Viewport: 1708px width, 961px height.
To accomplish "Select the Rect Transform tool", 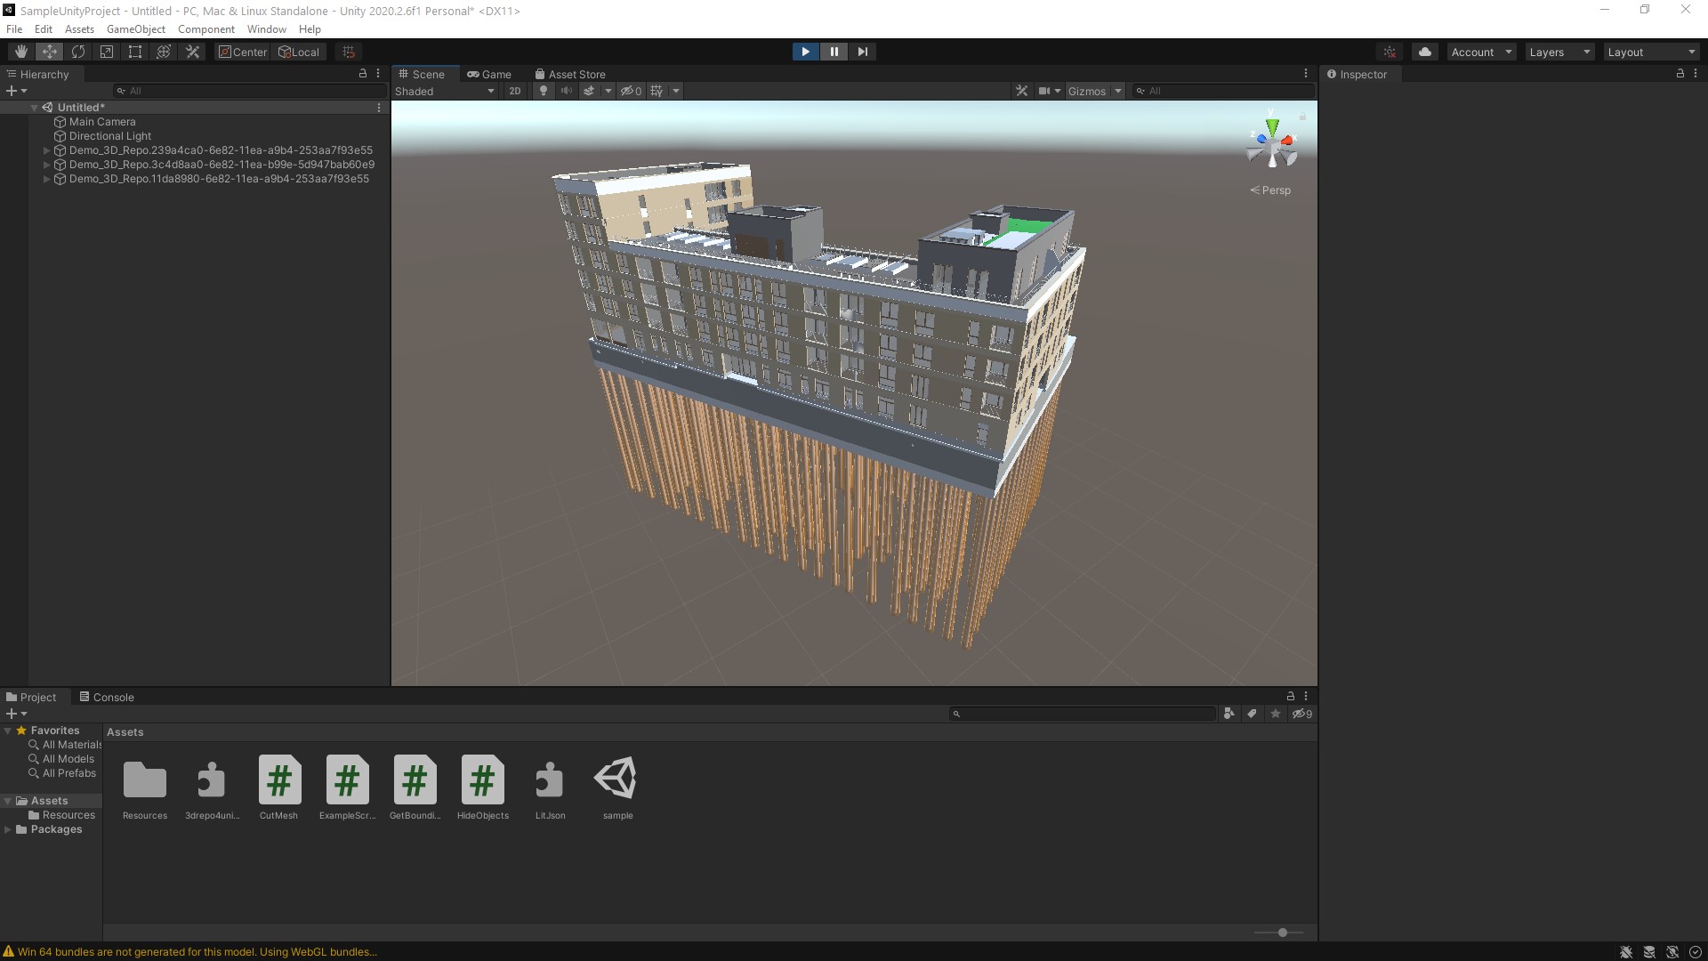I will (x=135, y=51).
